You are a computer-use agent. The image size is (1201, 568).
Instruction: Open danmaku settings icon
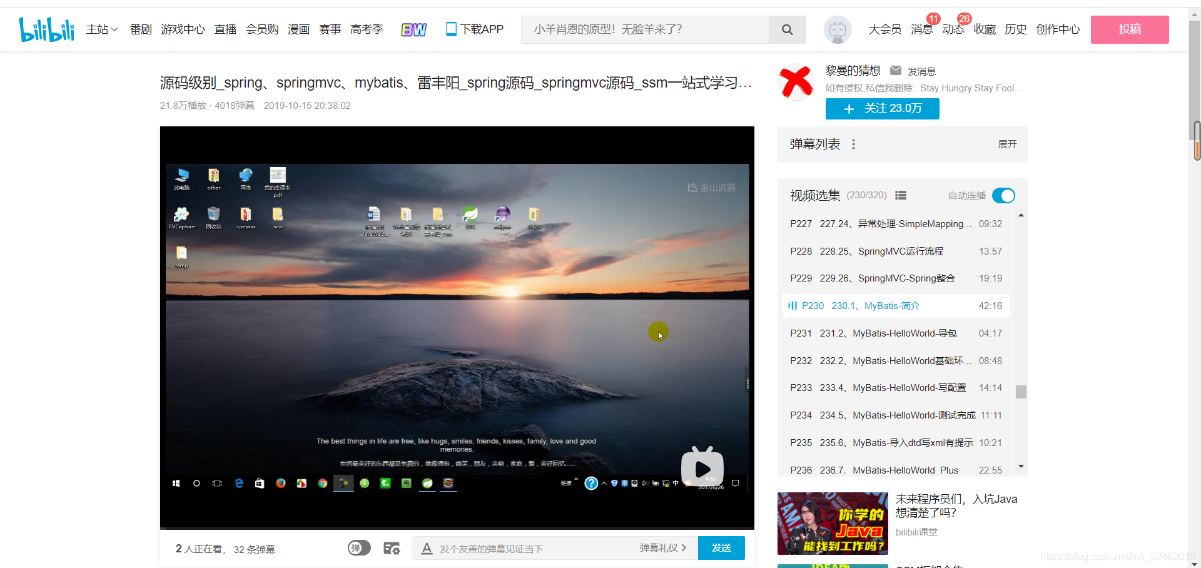(392, 549)
